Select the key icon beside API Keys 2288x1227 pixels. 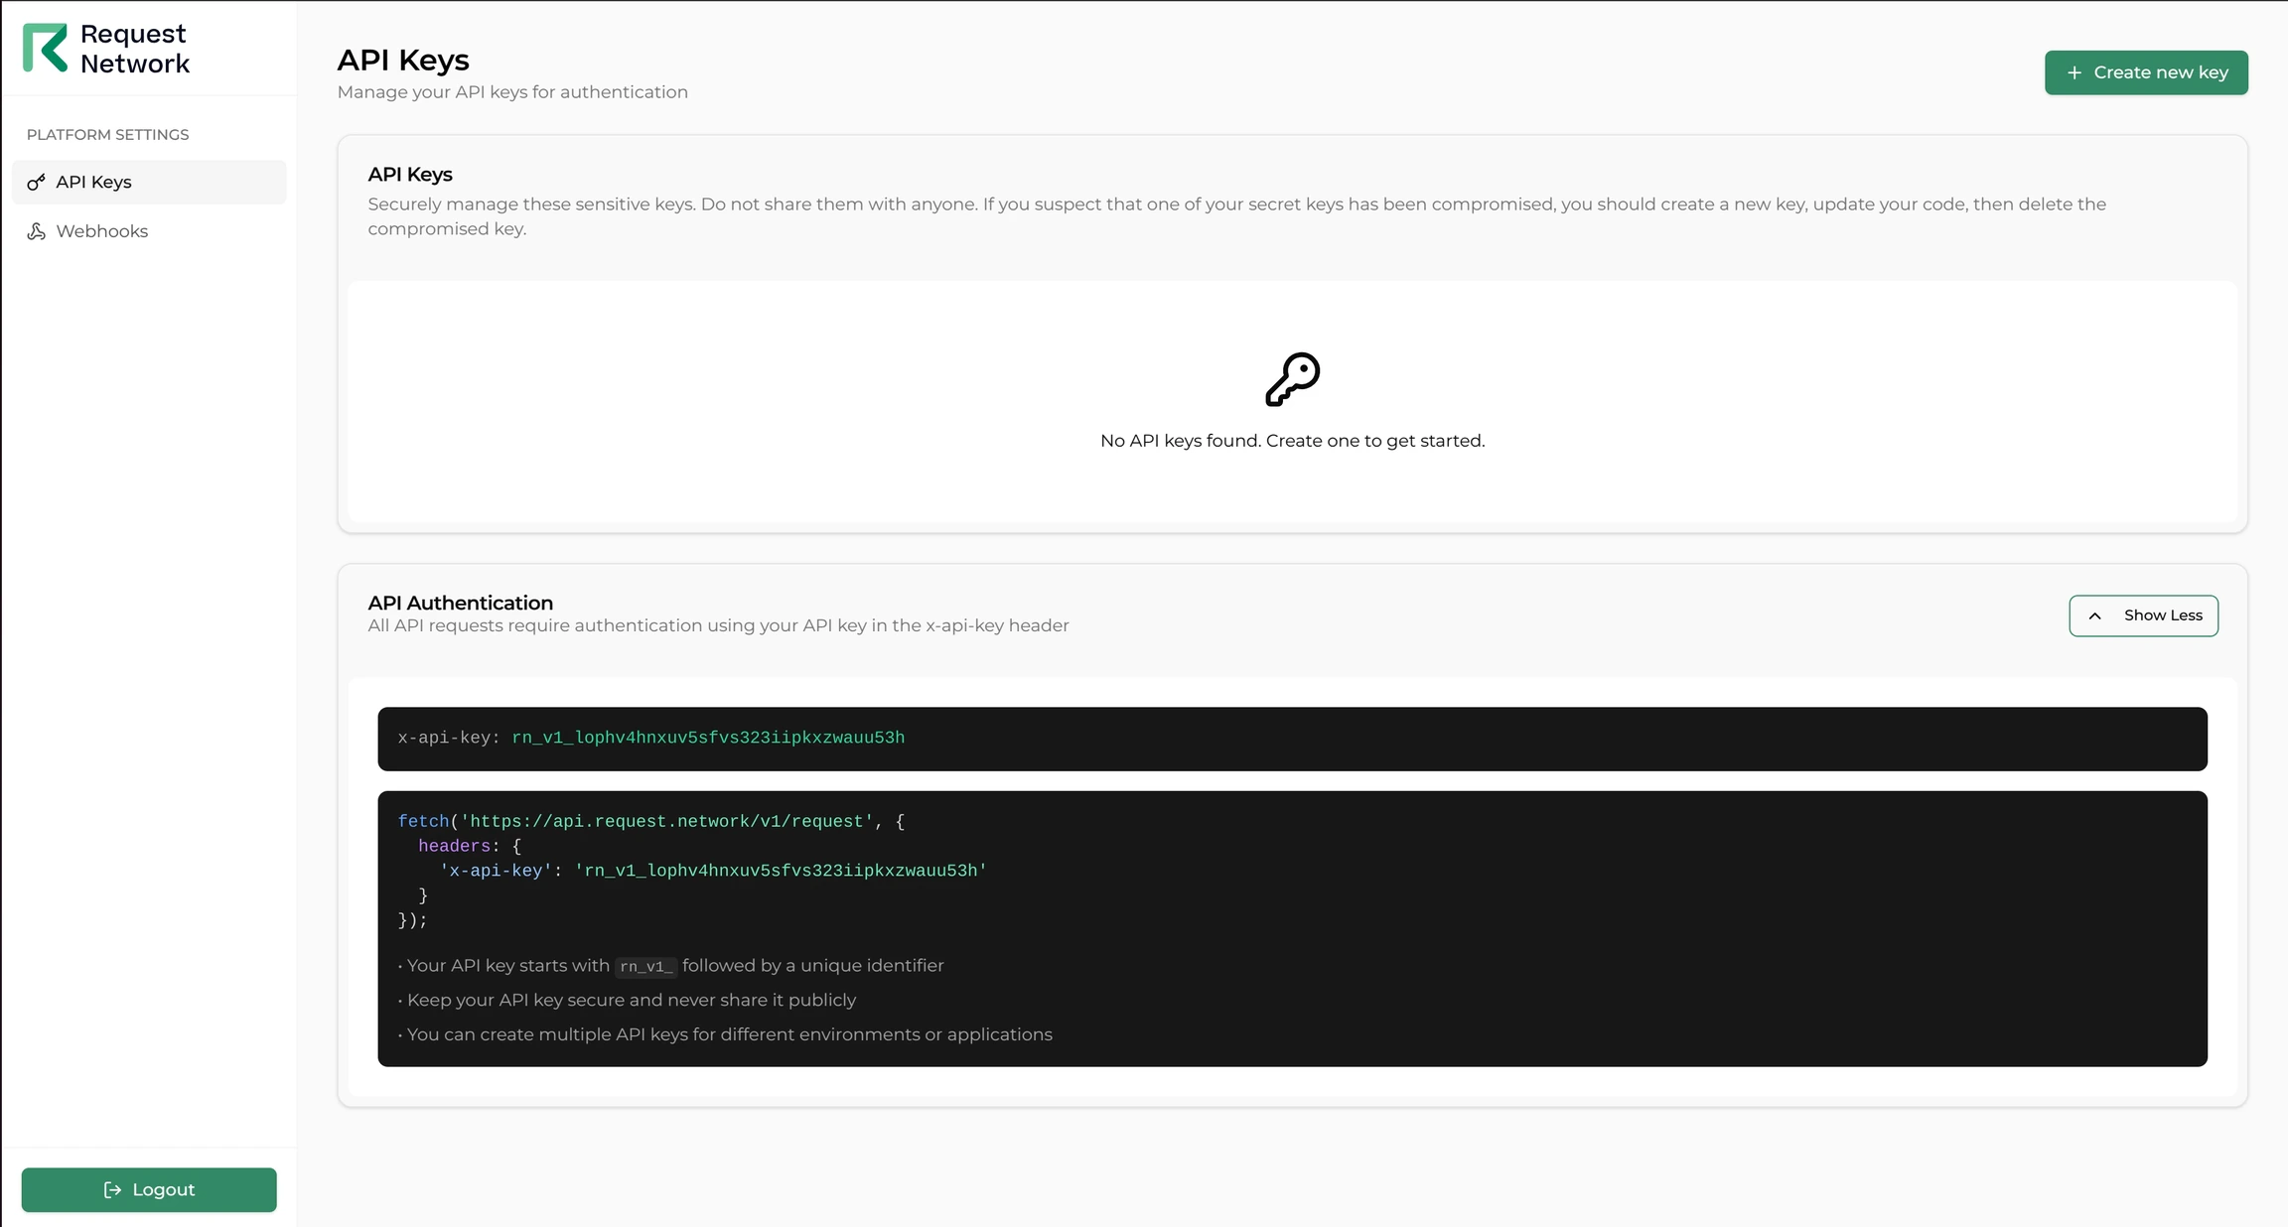tap(37, 182)
